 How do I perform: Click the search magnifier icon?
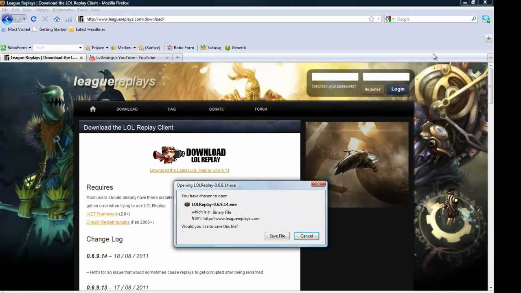click(x=474, y=19)
